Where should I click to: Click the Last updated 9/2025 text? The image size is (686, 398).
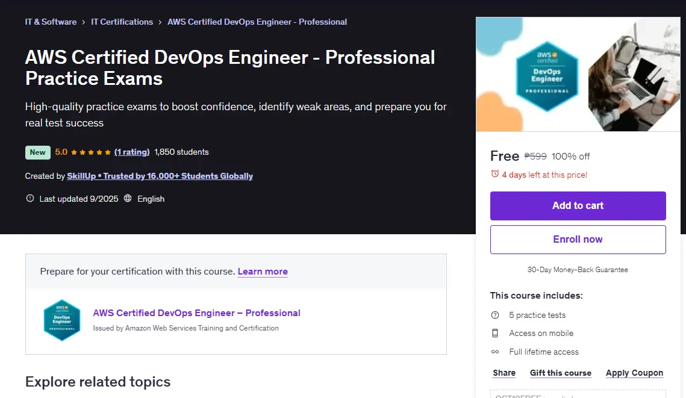[79, 199]
